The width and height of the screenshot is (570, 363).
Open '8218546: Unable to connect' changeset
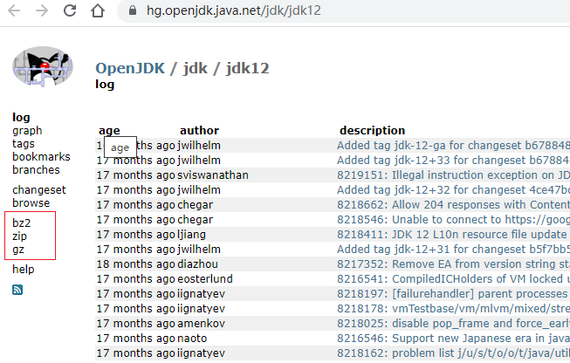point(453,220)
